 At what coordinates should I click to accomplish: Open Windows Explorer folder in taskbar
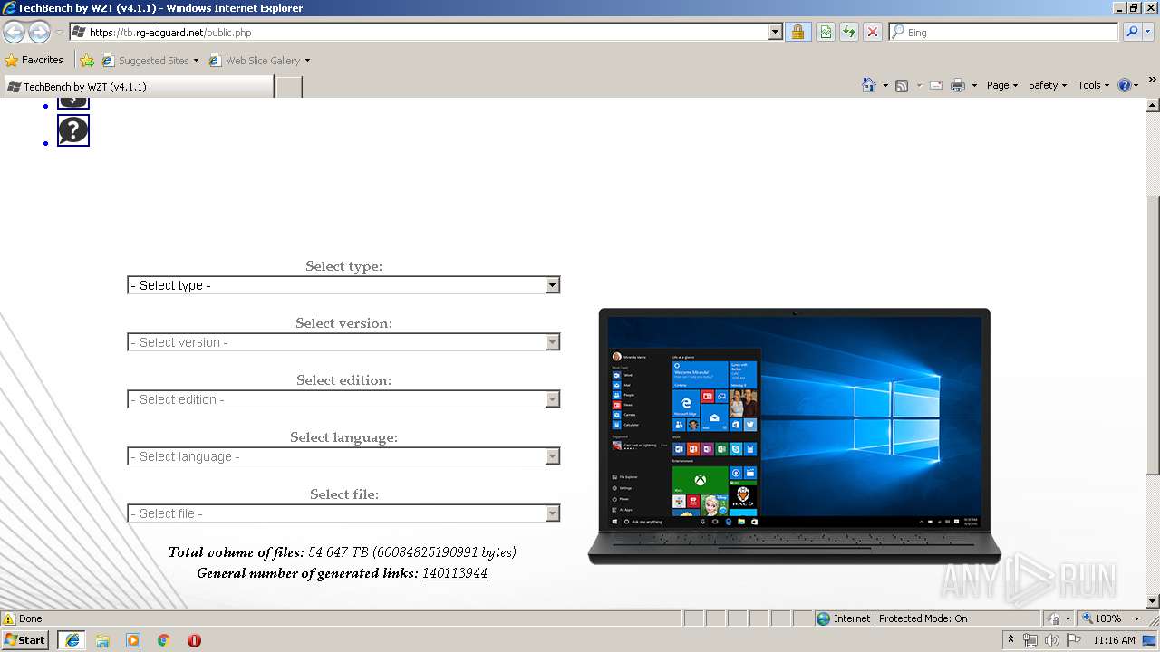click(102, 640)
